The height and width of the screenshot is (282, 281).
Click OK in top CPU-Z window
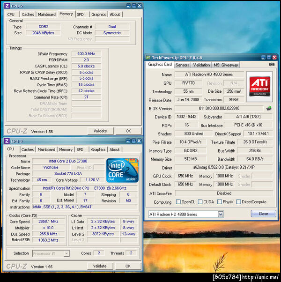(128, 131)
